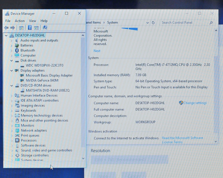Open the Resolution dropdown showing 1366 × 768

pos(130,160)
